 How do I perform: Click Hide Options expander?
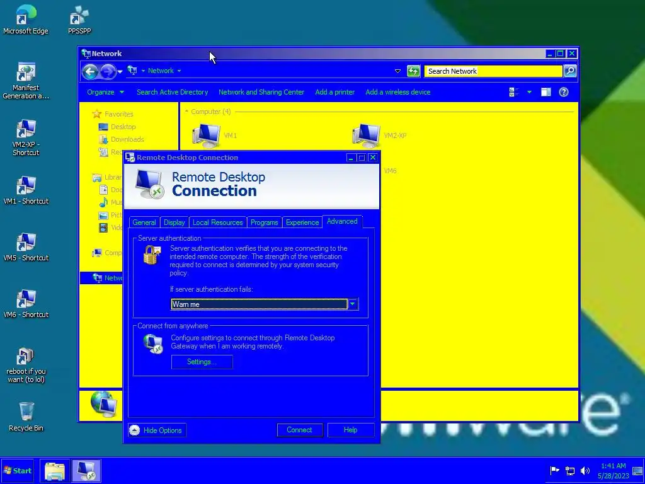157,430
